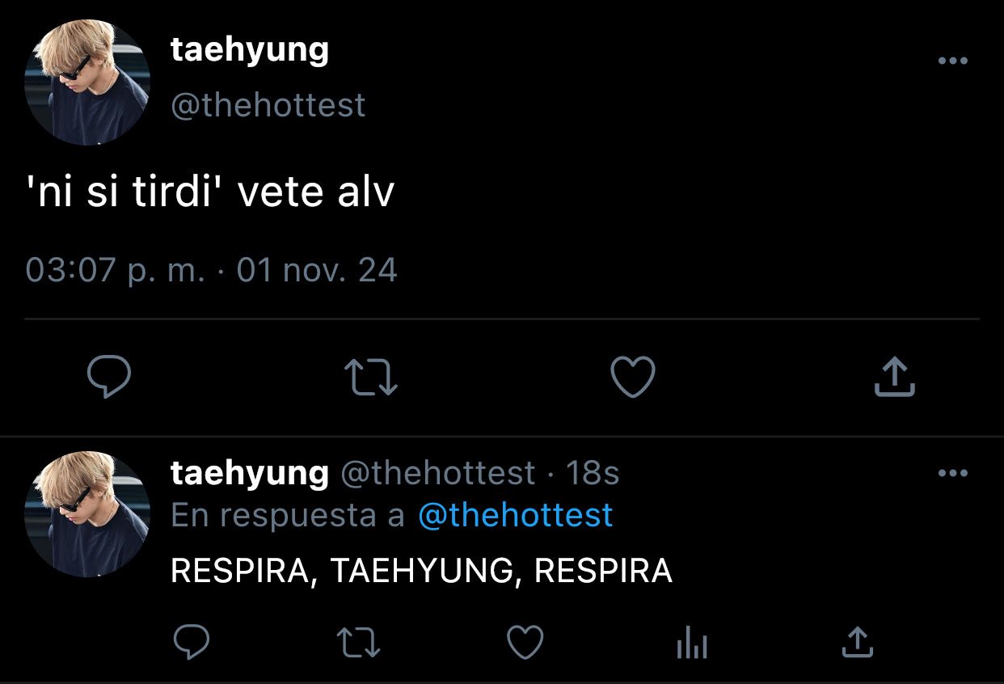Click the taehyung display name in main tweet
The image size is (1004, 684).
[250, 50]
